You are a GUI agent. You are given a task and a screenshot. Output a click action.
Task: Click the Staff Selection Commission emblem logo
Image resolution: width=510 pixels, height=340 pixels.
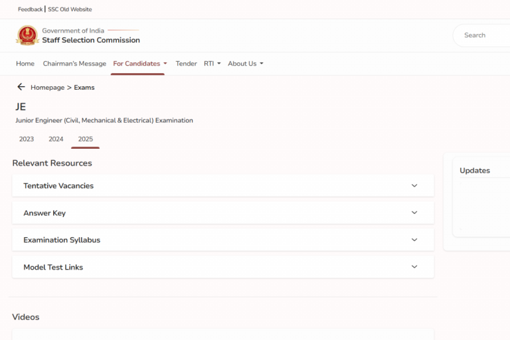tap(27, 35)
